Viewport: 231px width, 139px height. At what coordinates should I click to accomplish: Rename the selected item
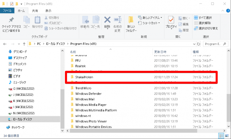point(117,24)
